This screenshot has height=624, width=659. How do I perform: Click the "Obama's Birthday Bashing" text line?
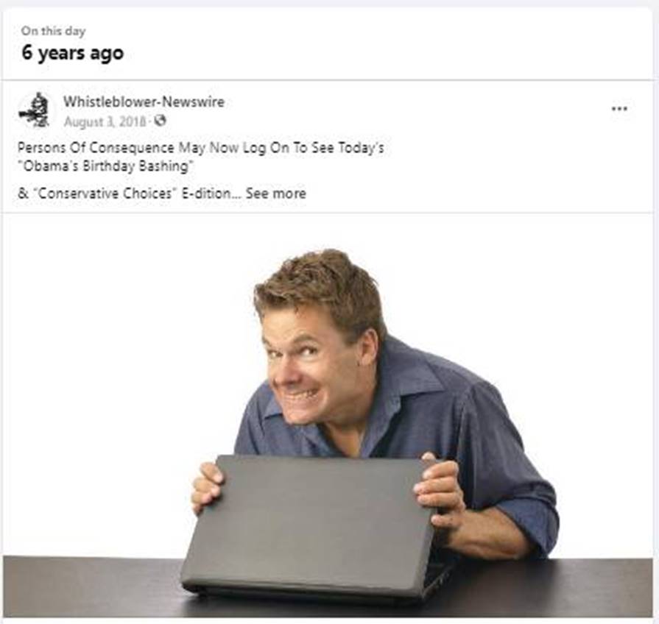[105, 166]
